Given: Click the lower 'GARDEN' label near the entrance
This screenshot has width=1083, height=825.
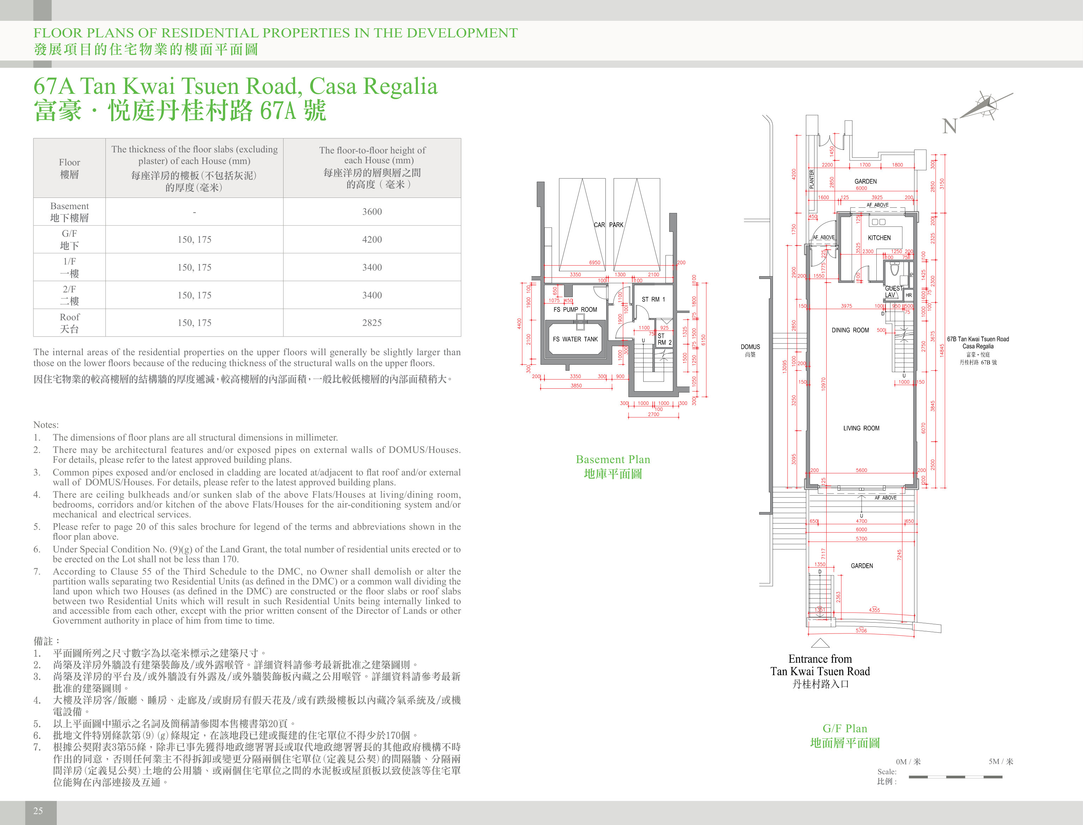Looking at the screenshot, I should pyautogui.click(x=862, y=566).
